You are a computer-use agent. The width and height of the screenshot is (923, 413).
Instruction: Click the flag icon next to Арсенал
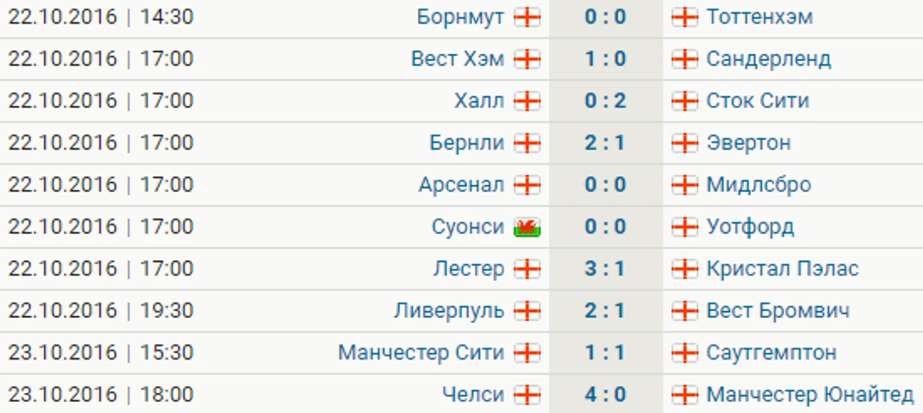coord(527,185)
